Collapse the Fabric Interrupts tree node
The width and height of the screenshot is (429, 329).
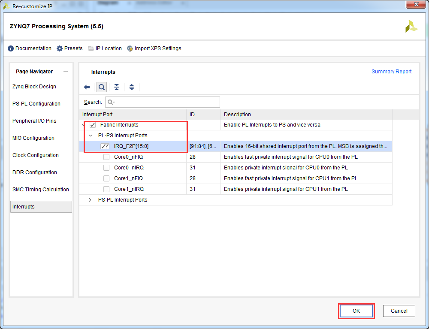83,125
